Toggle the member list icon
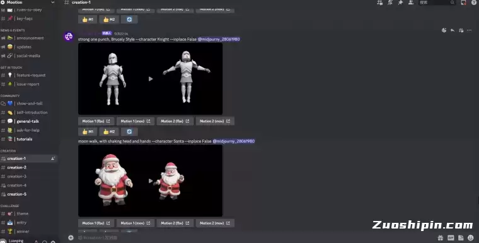The width and height of the screenshot is (479, 243). (x=411, y=3)
